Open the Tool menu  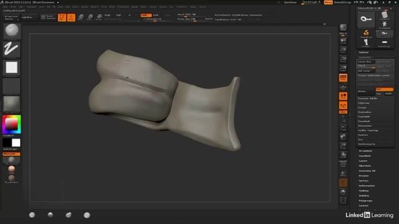[171, 7]
